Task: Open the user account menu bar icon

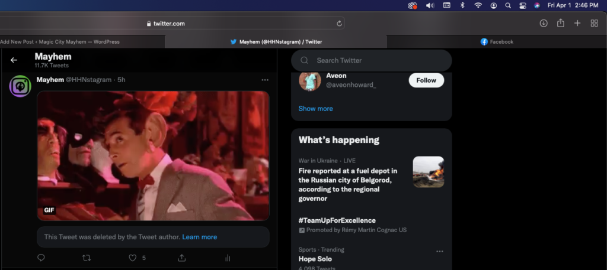Action: (494, 5)
